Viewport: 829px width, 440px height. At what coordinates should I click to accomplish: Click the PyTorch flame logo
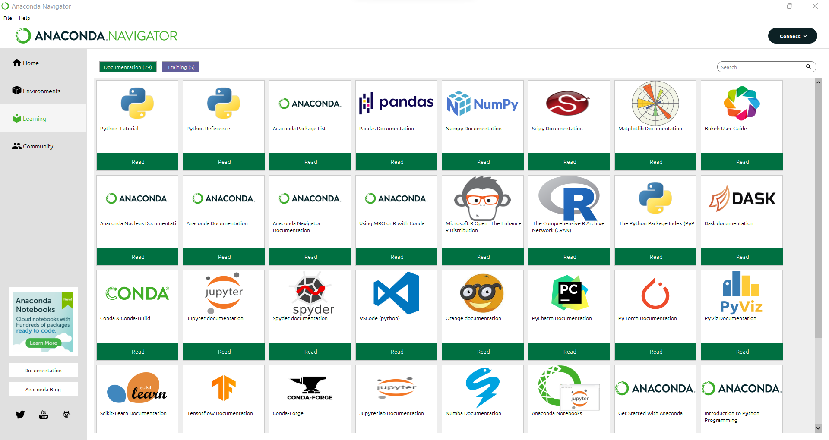click(x=655, y=293)
